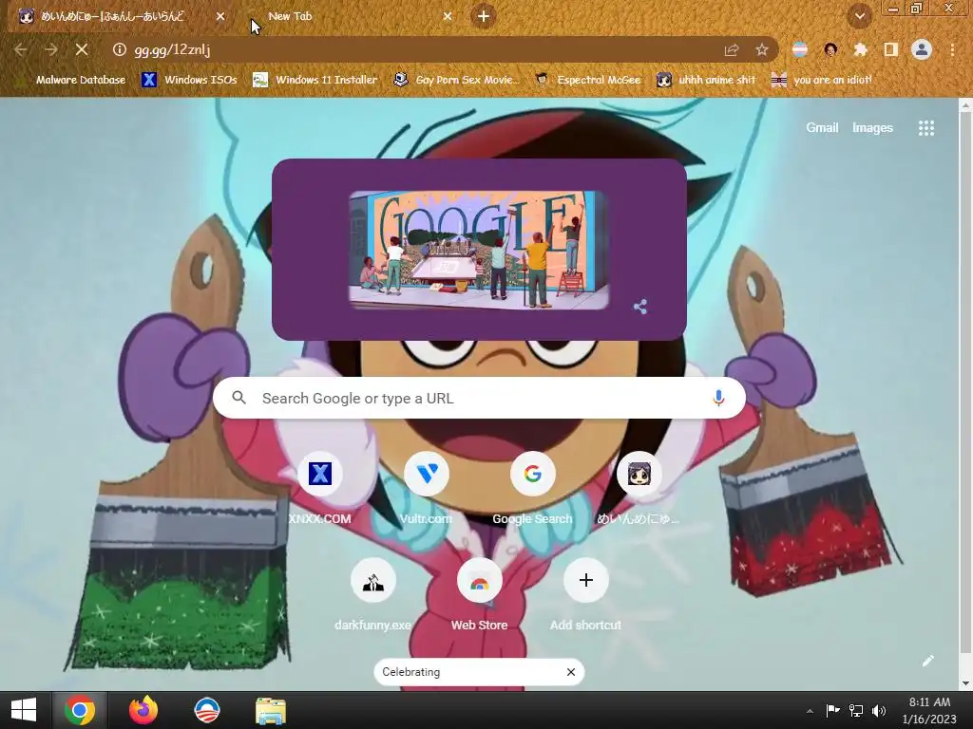Open the Windows ISOs bookmark

(x=189, y=80)
